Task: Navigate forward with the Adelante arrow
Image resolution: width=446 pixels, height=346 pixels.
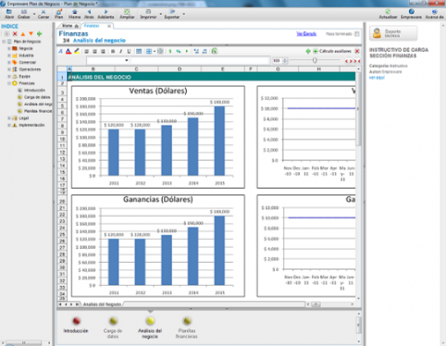Action: pos(106,13)
